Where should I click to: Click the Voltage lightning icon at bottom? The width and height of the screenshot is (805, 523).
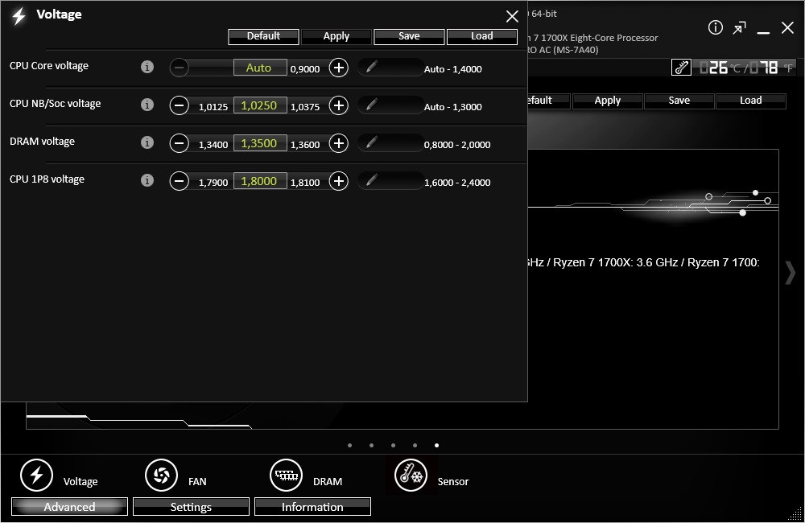coord(36,476)
